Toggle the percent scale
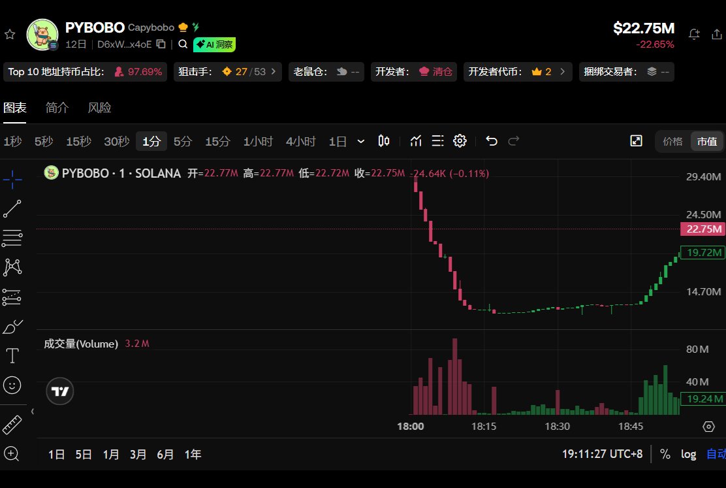The image size is (726, 488). click(665, 454)
